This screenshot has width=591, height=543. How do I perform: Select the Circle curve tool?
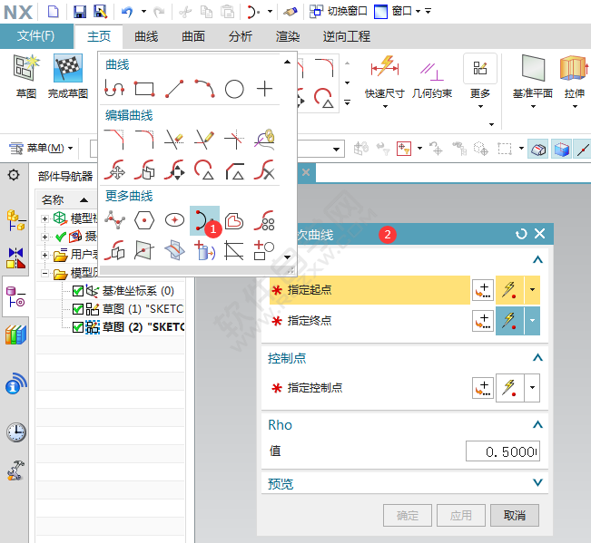[x=234, y=89]
